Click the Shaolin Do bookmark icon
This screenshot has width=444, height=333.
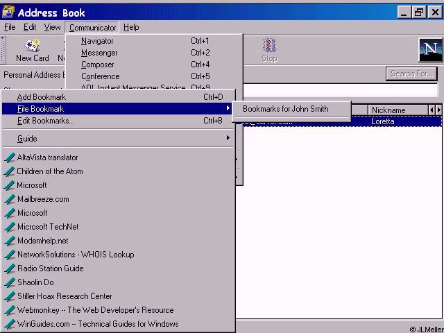[10, 282]
